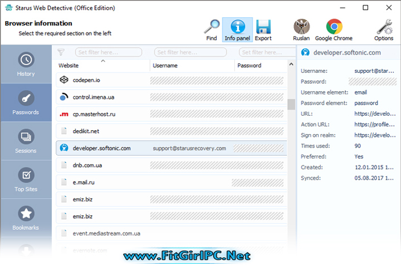Select the e.mail.ru row
The width and height of the screenshot is (401, 267).
[172, 182]
